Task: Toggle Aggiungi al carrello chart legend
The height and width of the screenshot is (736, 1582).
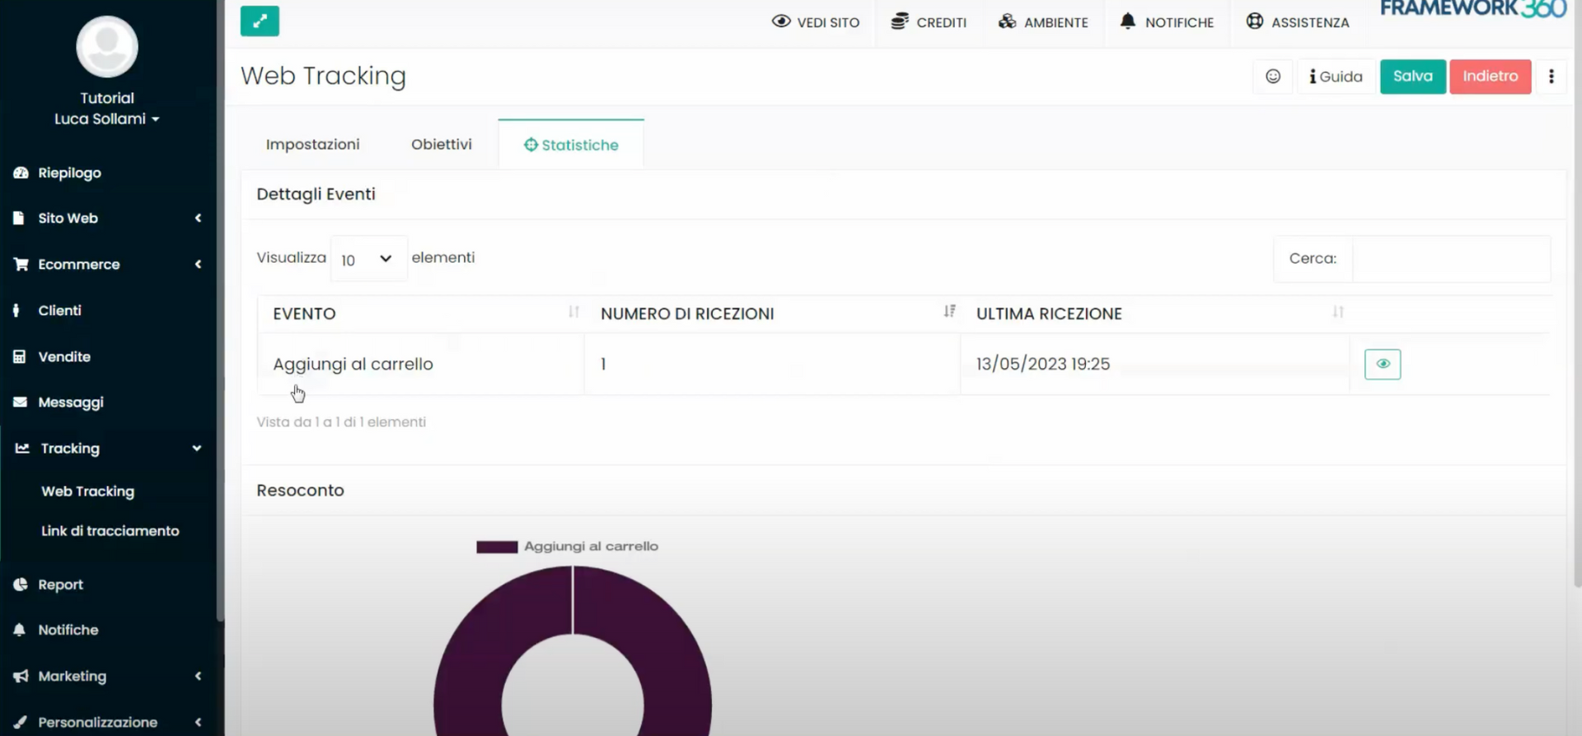Action: pos(567,547)
